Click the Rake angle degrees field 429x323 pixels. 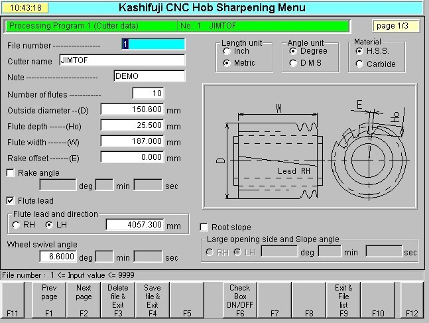click(x=58, y=185)
